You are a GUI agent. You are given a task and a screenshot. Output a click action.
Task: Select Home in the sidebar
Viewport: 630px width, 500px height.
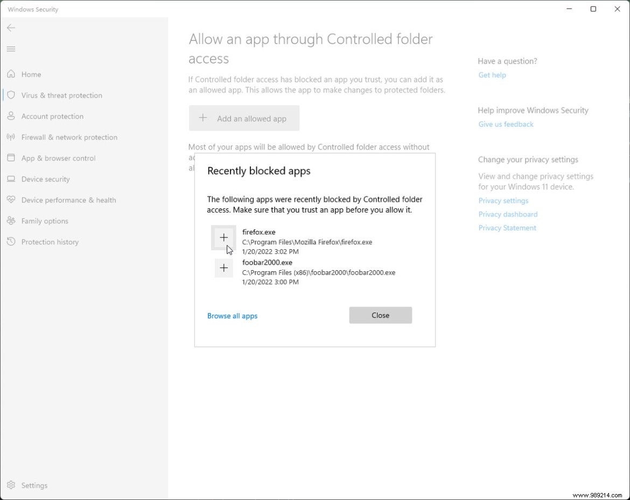[x=31, y=74]
